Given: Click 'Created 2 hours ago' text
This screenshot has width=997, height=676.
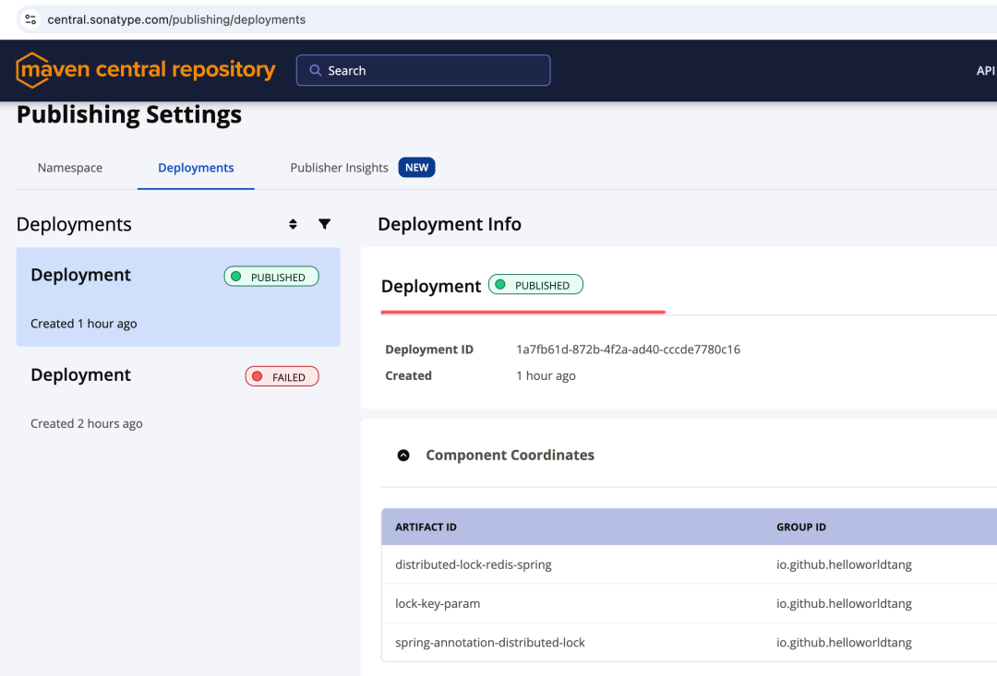Looking at the screenshot, I should [87, 424].
